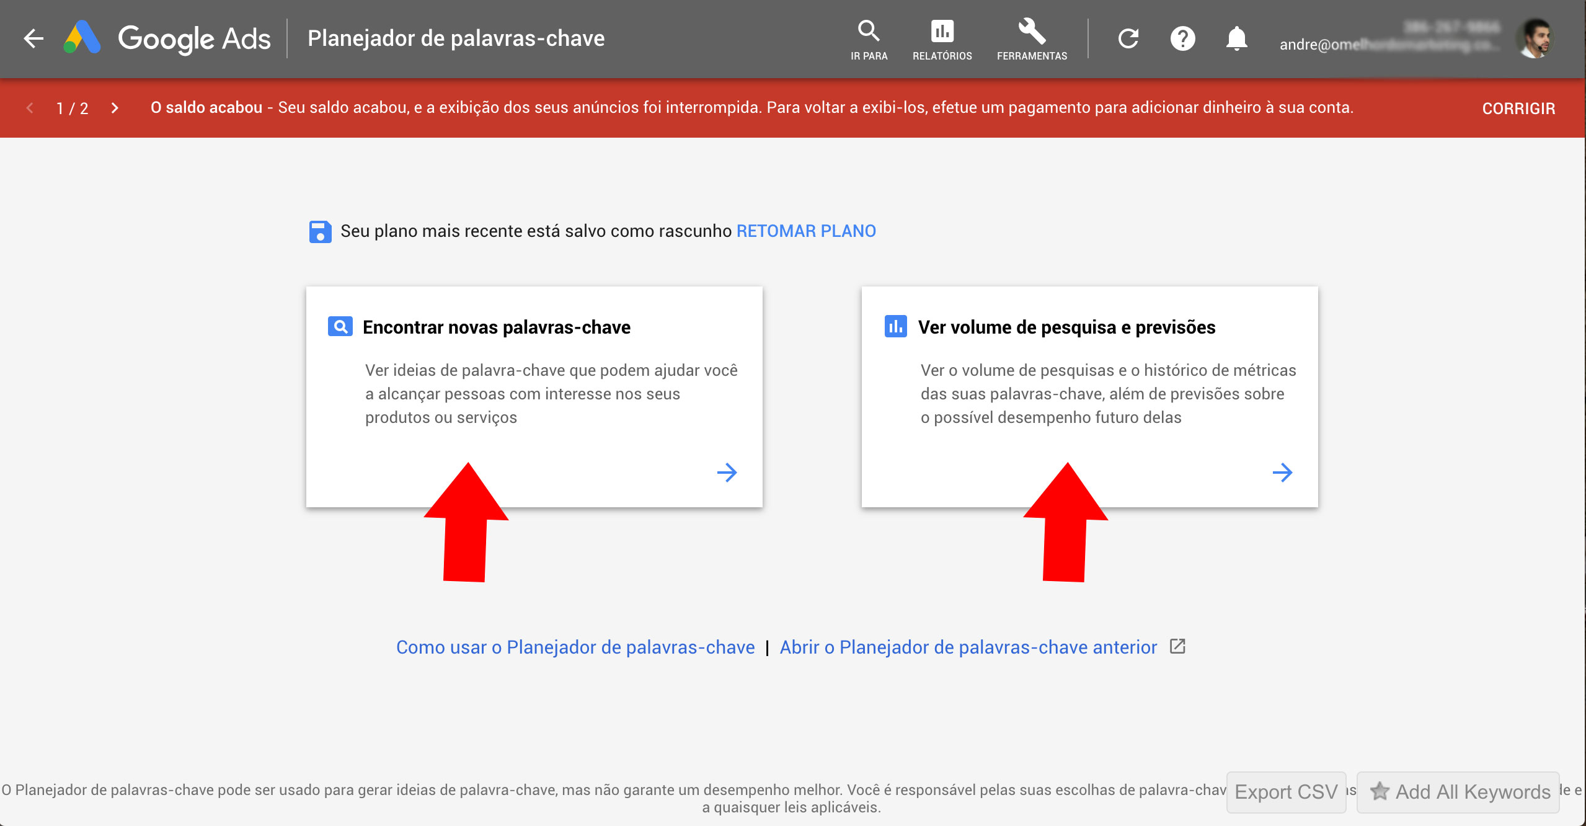Click the back arrow in header

coord(33,38)
